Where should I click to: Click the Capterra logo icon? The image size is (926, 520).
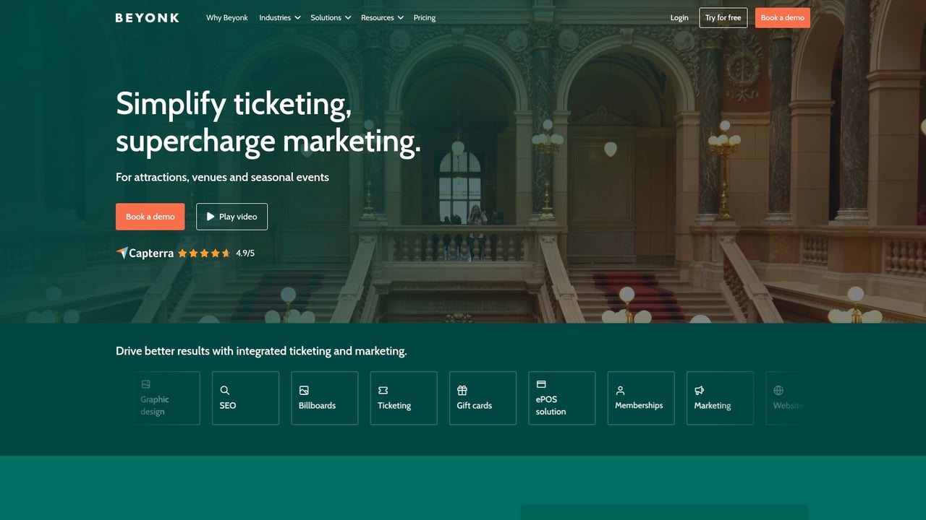click(x=122, y=253)
